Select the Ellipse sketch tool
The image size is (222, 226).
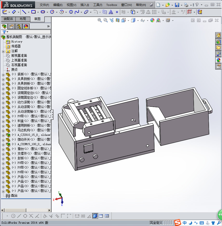coord(86,12)
